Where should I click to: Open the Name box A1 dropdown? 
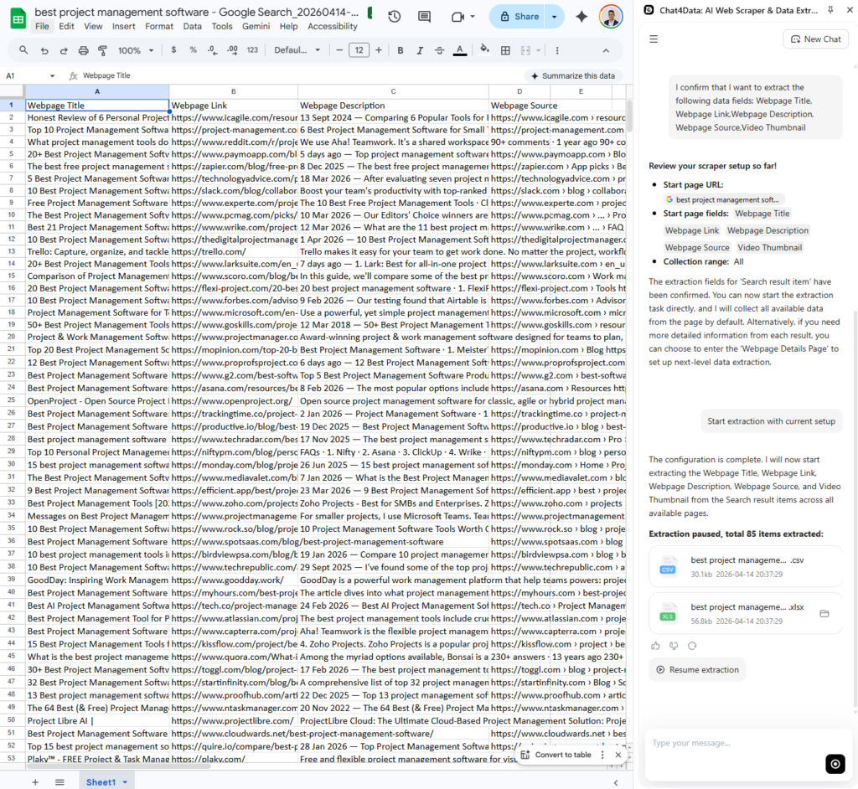(x=52, y=76)
